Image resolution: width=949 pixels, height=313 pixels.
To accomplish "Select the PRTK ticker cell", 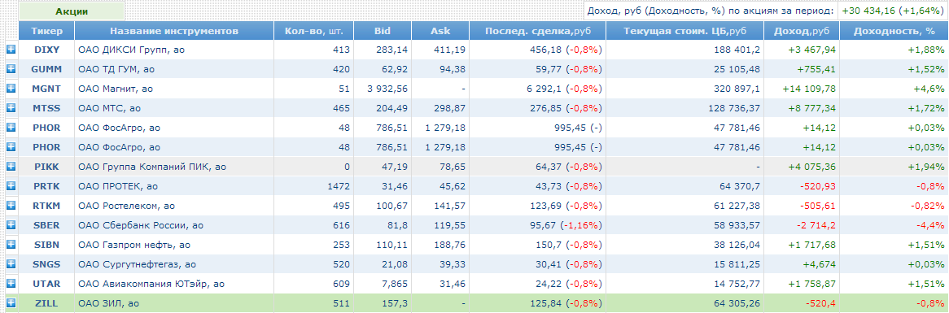I will tap(46, 186).
